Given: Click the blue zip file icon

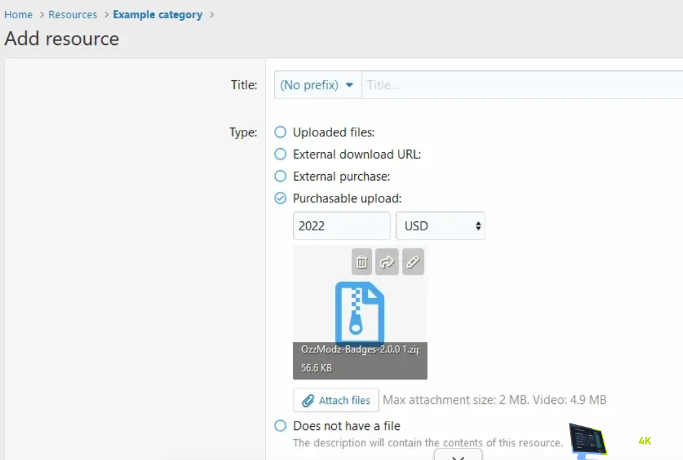Looking at the screenshot, I should pyautogui.click(x=359, y=312).
